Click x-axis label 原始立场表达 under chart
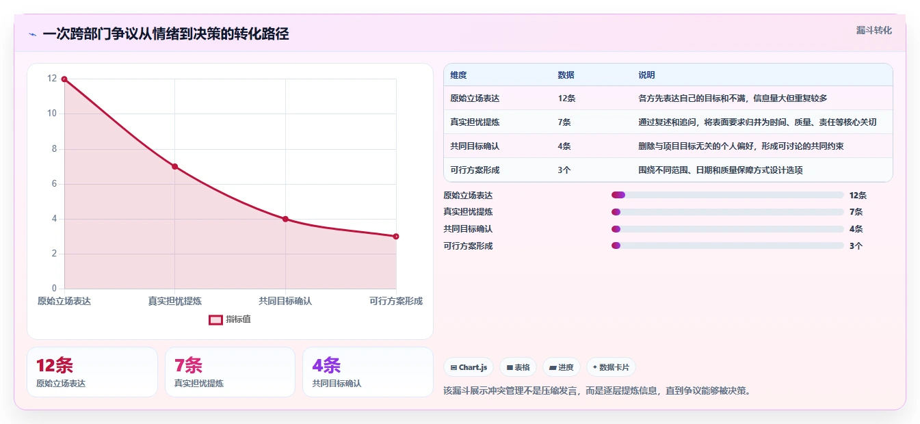 pos(64,301)
